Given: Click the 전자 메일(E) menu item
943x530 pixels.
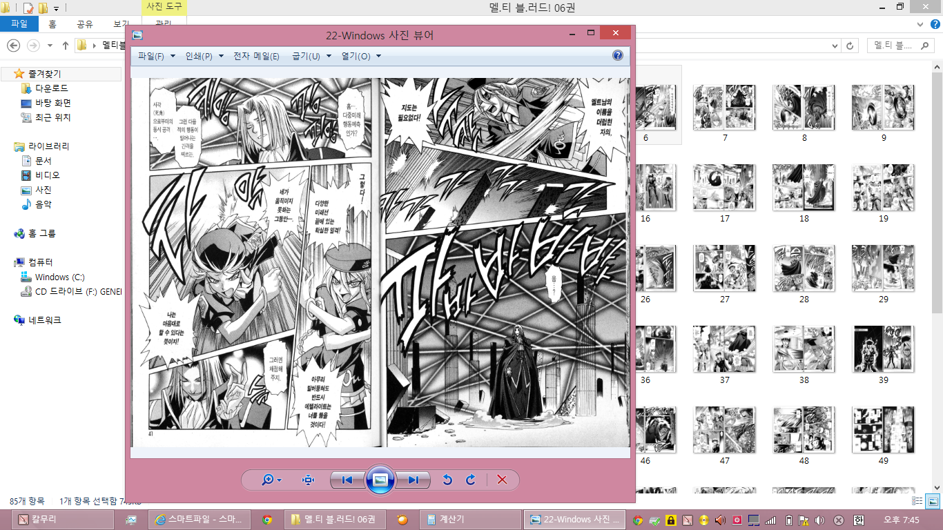Looking at the screenshot, I should (x=256, y=57).
